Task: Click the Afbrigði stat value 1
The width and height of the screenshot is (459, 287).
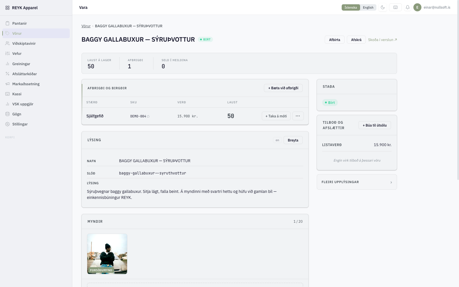Action: [x=129, y=66]
